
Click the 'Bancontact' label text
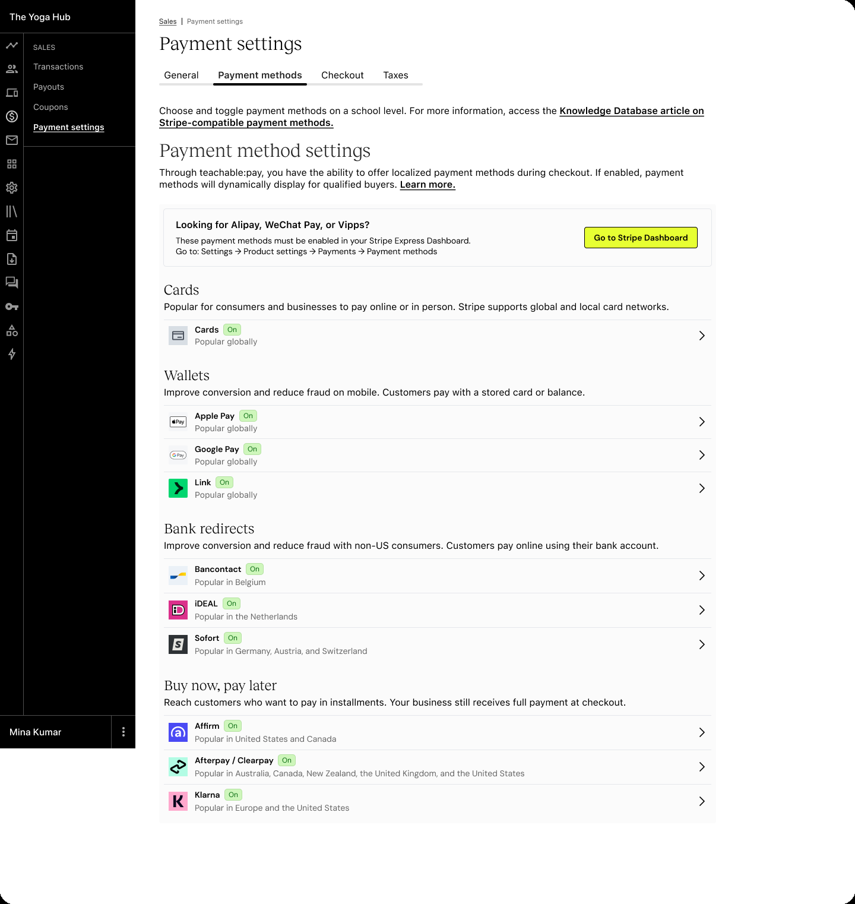coord(218,569)
